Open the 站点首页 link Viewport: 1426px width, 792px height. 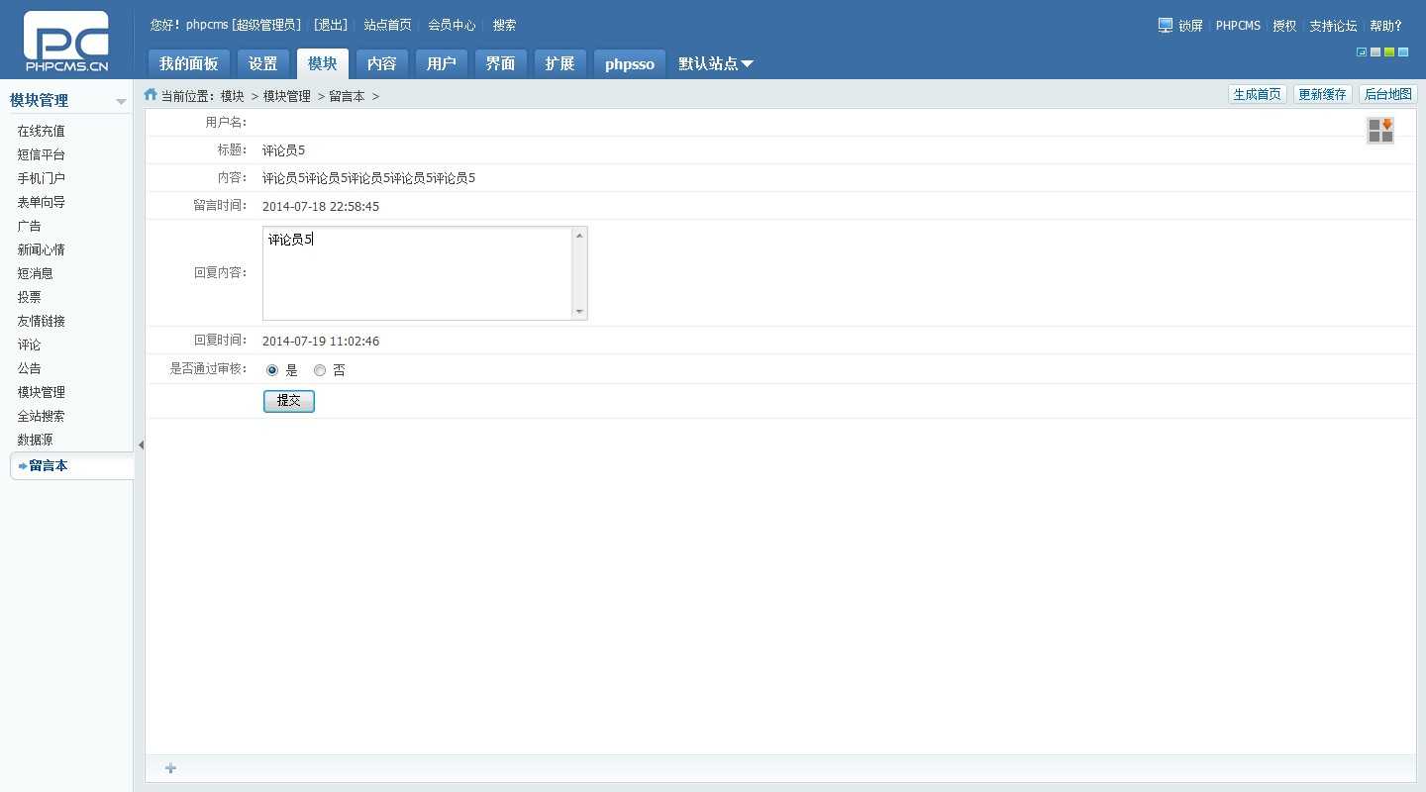pos(387,25)
